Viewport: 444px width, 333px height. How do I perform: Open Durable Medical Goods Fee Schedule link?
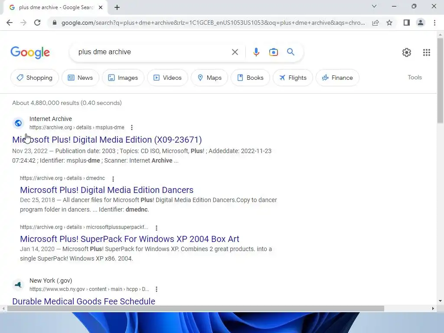click(84, 301)
